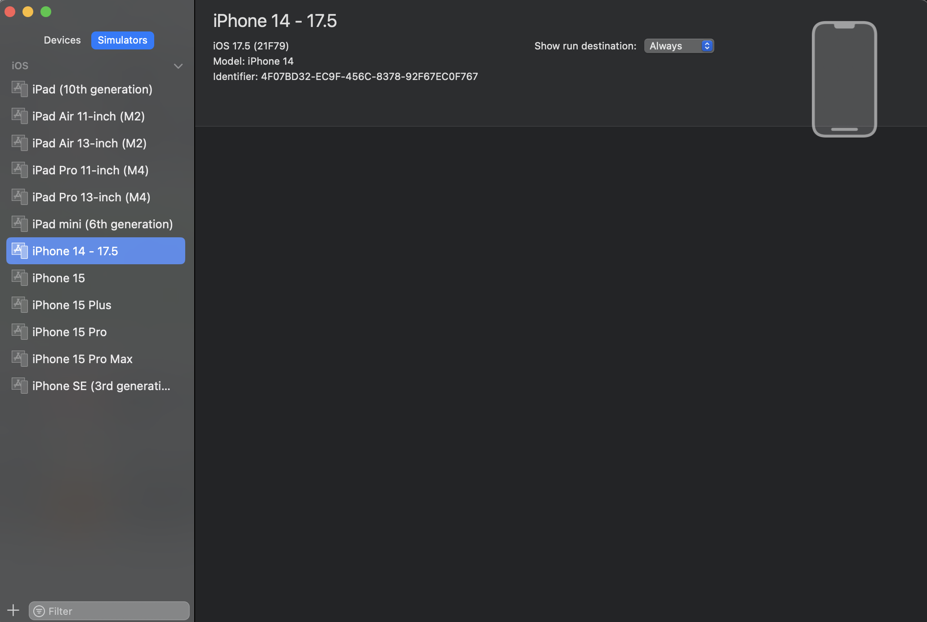The width and height of the screenshot is (927, 622).
Task: Select the Simulators tab
Action: (122, 40)
